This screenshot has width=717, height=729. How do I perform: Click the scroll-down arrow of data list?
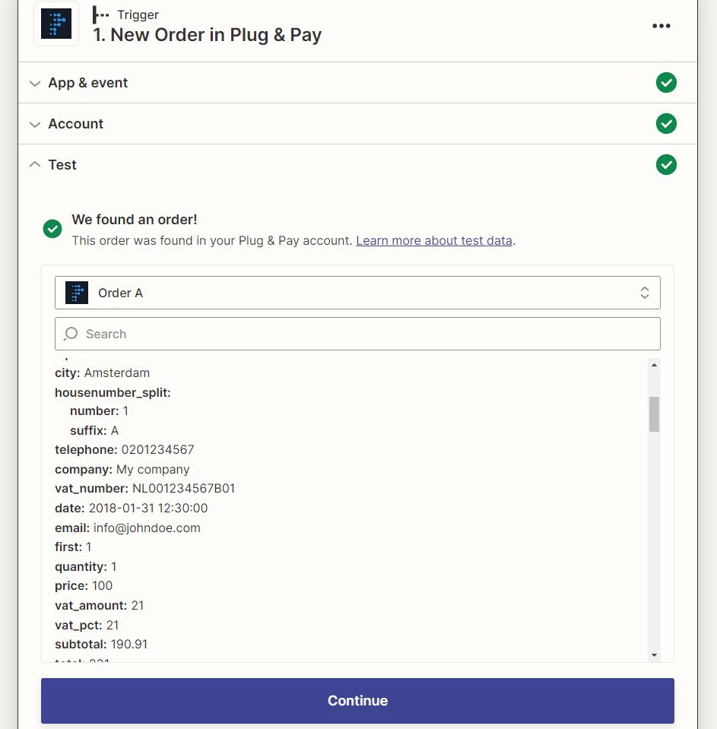(654, 655)
